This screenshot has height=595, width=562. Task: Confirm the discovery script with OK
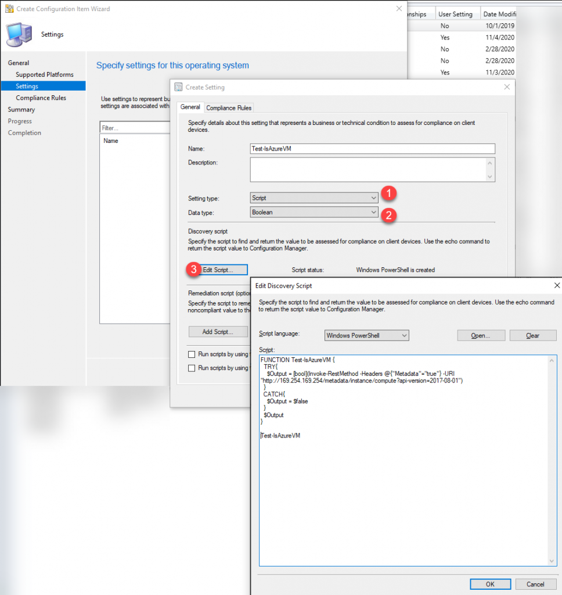[x=491, y=584]
